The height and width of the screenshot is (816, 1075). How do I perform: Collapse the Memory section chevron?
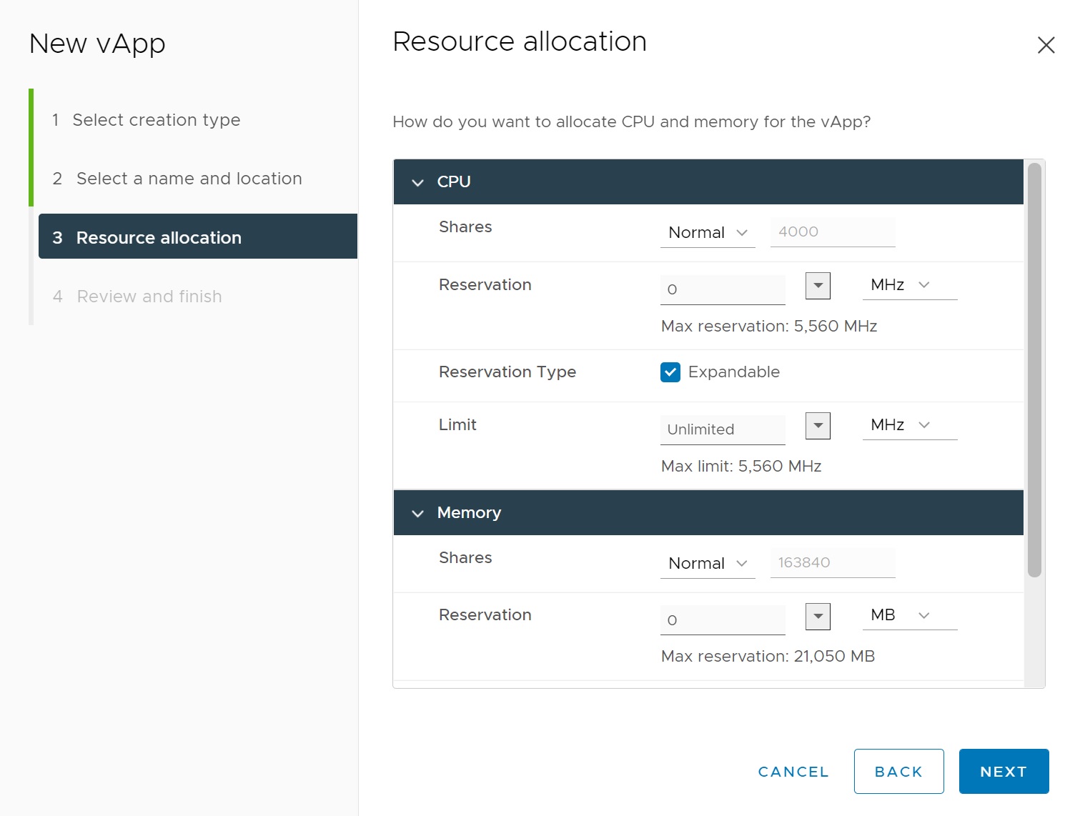pyautogui.click(x=418, y=513)
